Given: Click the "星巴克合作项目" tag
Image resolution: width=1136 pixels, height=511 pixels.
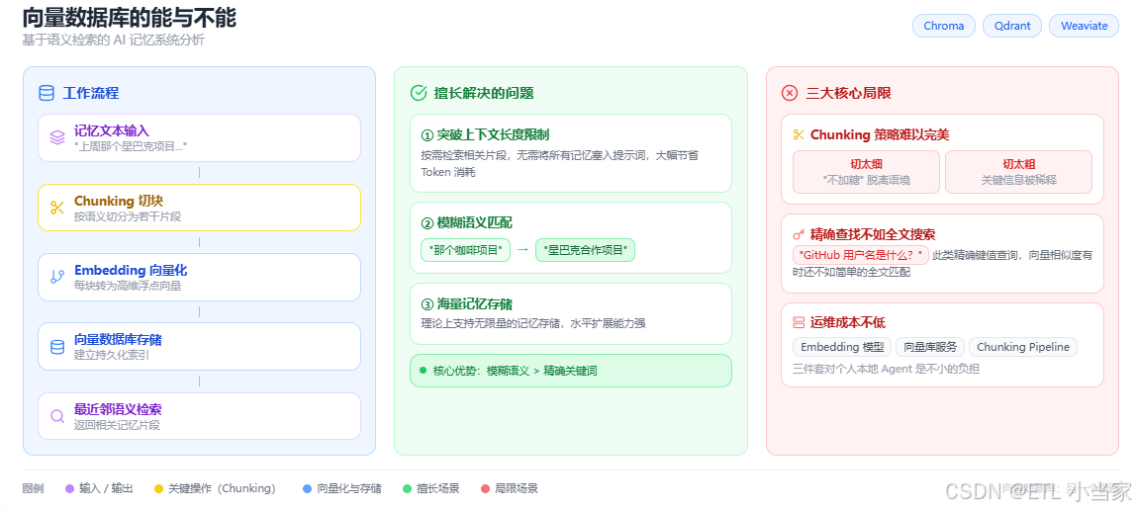Looking at the screenshot, I should (x=585, y=250).
